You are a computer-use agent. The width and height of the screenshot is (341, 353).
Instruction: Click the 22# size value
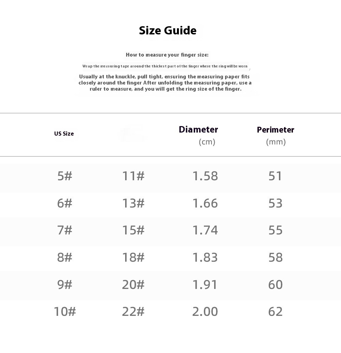(133, 311)
